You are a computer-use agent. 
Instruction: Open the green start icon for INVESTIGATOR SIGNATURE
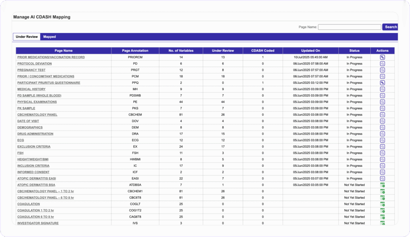[382, 223]
